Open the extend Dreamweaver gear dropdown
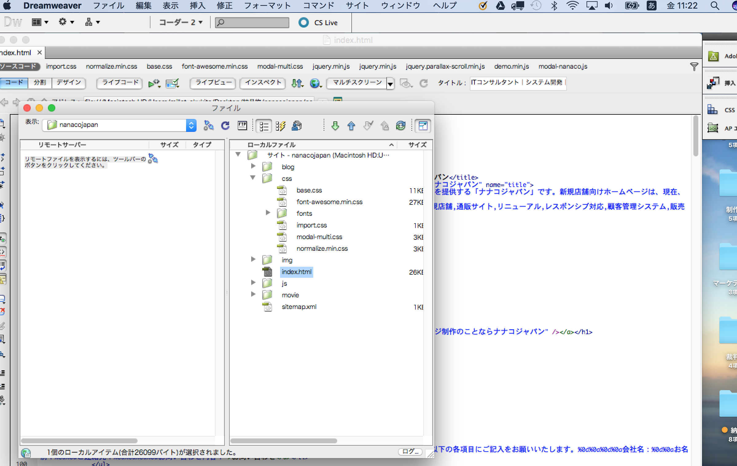Screen dimensions: 737x466 pos(66,22)
